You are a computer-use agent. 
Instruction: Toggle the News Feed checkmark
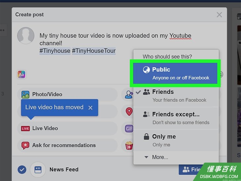pos(22,170)
